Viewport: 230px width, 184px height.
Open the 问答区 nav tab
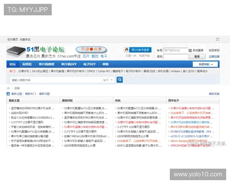(x=27, y=64)
